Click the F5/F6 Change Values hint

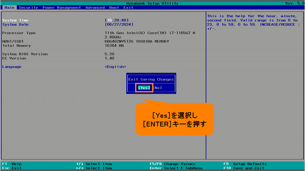coord(173,164)
